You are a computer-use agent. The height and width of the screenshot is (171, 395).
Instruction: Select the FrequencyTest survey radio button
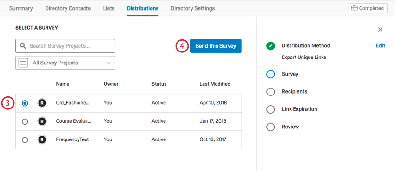[x=25, y=140]
